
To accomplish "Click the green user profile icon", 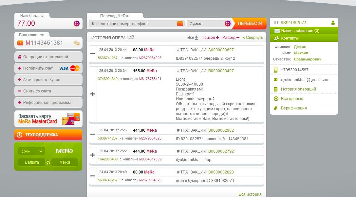I will 333,23.
